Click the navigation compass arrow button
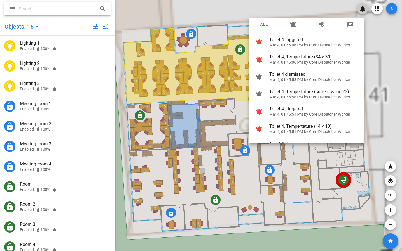The width and height of the screenshot is (402, 251). click(391, 166)
